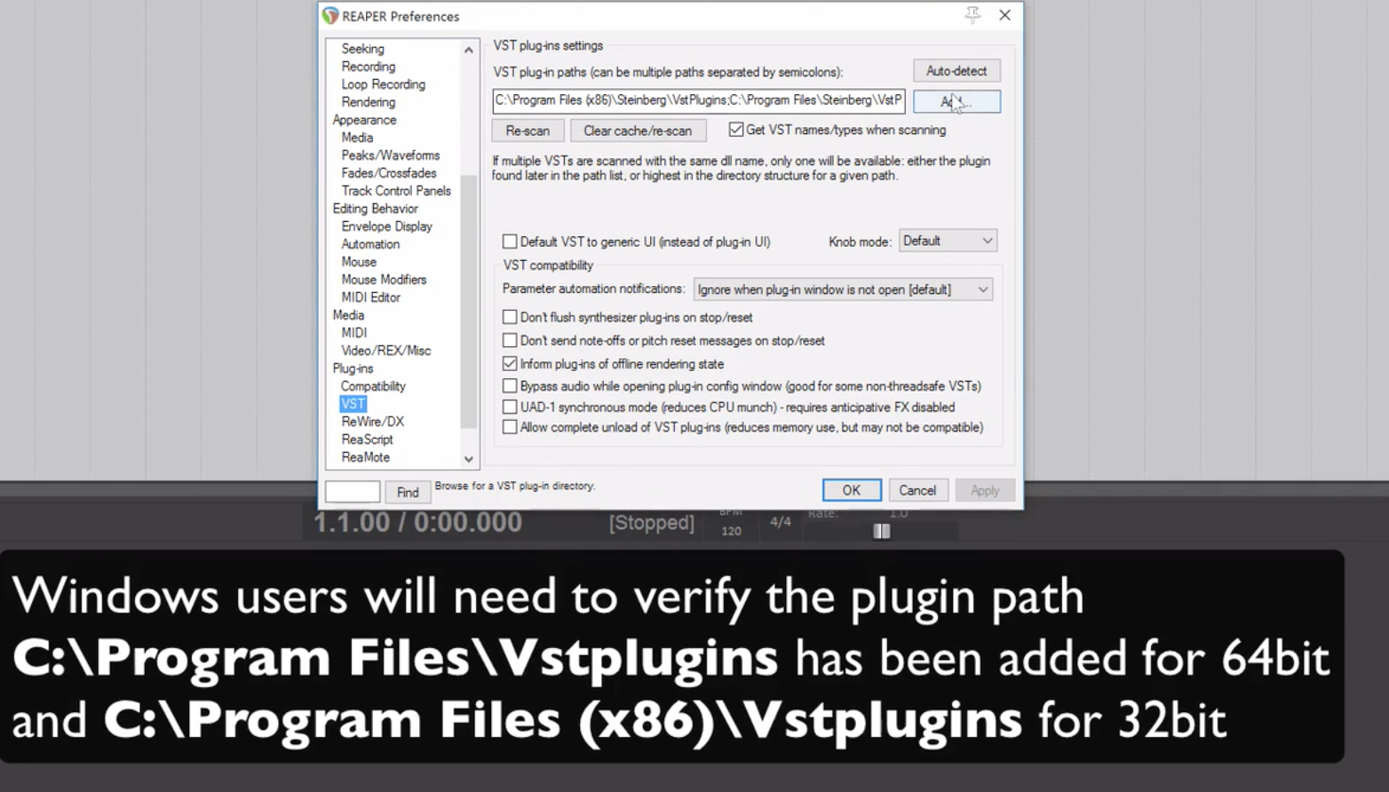Expand Parameter automation notifications dropdown
This screenshot has height=792, width=1389.
click(842, 289)
